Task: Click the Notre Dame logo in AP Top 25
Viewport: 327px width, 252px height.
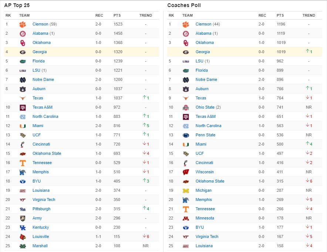Action: 23,80
